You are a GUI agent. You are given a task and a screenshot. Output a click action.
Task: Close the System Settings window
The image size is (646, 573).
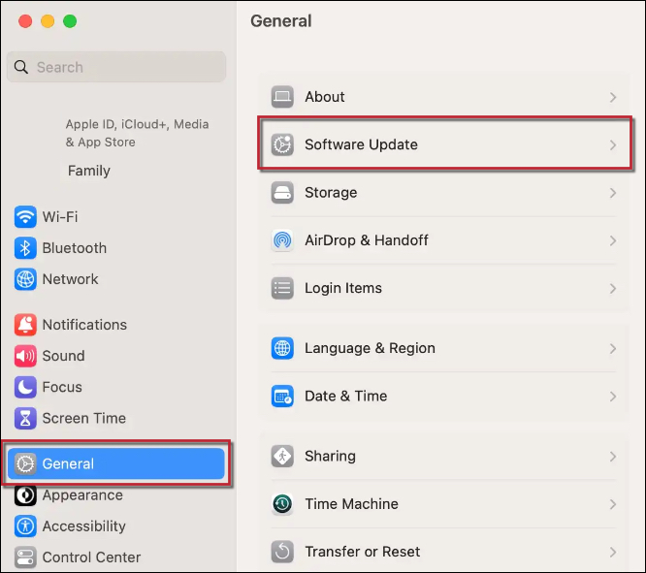[x=25, y=21]
